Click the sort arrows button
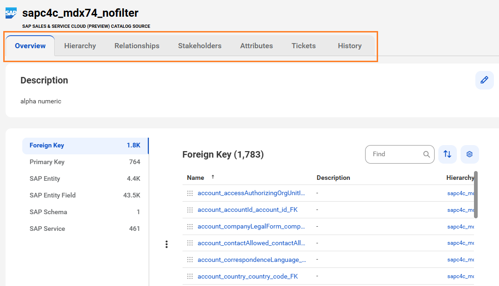This screenshot has width=499, height=286. pyautogui.click(x=448, y=154)
